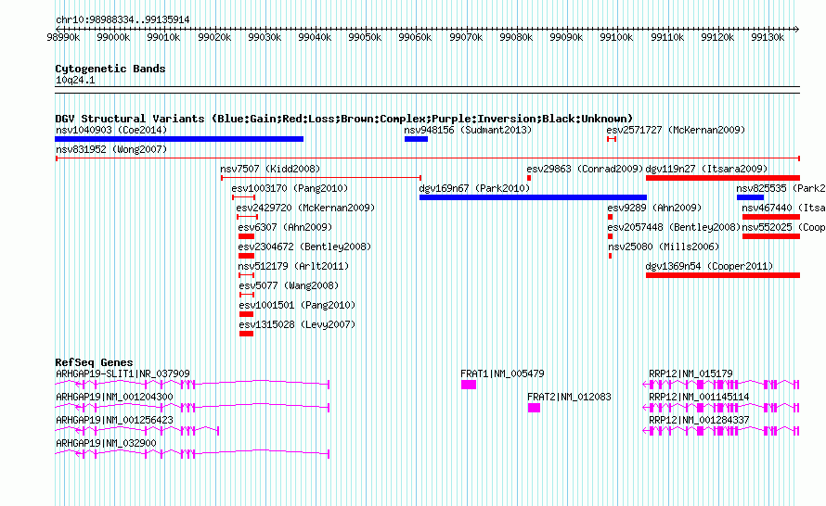Open nsv512179 (Arlt2011) variant
The width and height of the screenshot is (826, 506).
click(x=293, y=266)
